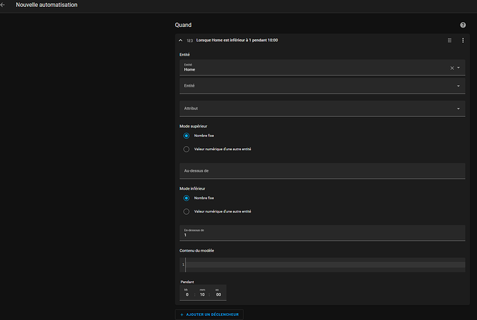
Task: Select entity numeric value under Mode supérieur
Action: tap(186, 149)
